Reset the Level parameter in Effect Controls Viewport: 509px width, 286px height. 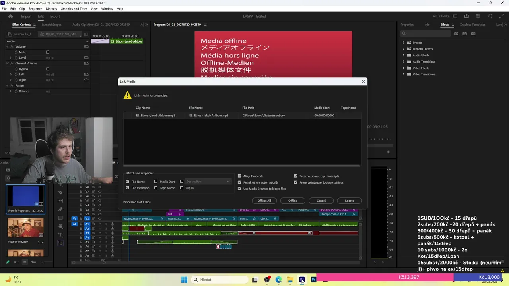tap(86, 58)
